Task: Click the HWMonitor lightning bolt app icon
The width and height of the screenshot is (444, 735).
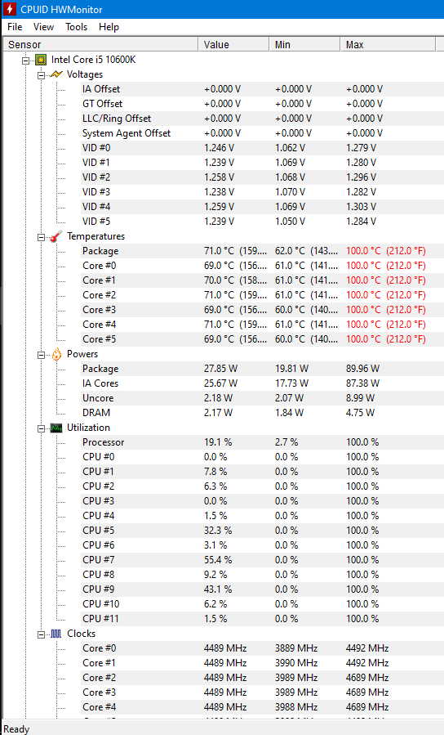Action: click(9, 9)
